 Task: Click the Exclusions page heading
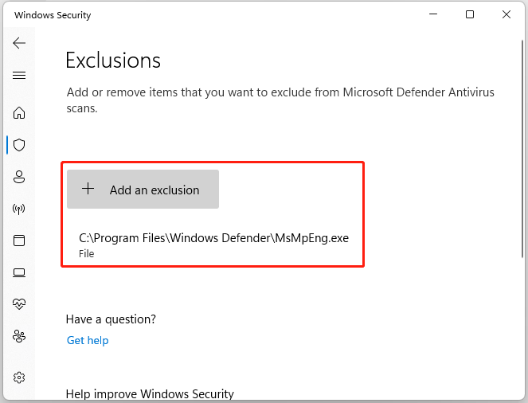pyautogui.click(x=113, y=61)
